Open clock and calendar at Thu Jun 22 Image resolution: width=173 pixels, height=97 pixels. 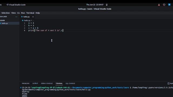(x=95, y=5)
